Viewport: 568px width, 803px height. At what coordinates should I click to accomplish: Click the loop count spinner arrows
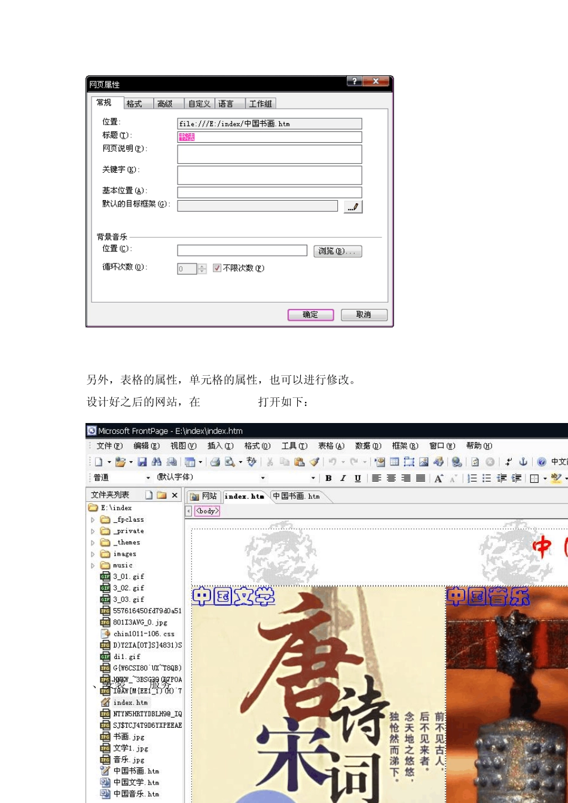pos(202,269)
